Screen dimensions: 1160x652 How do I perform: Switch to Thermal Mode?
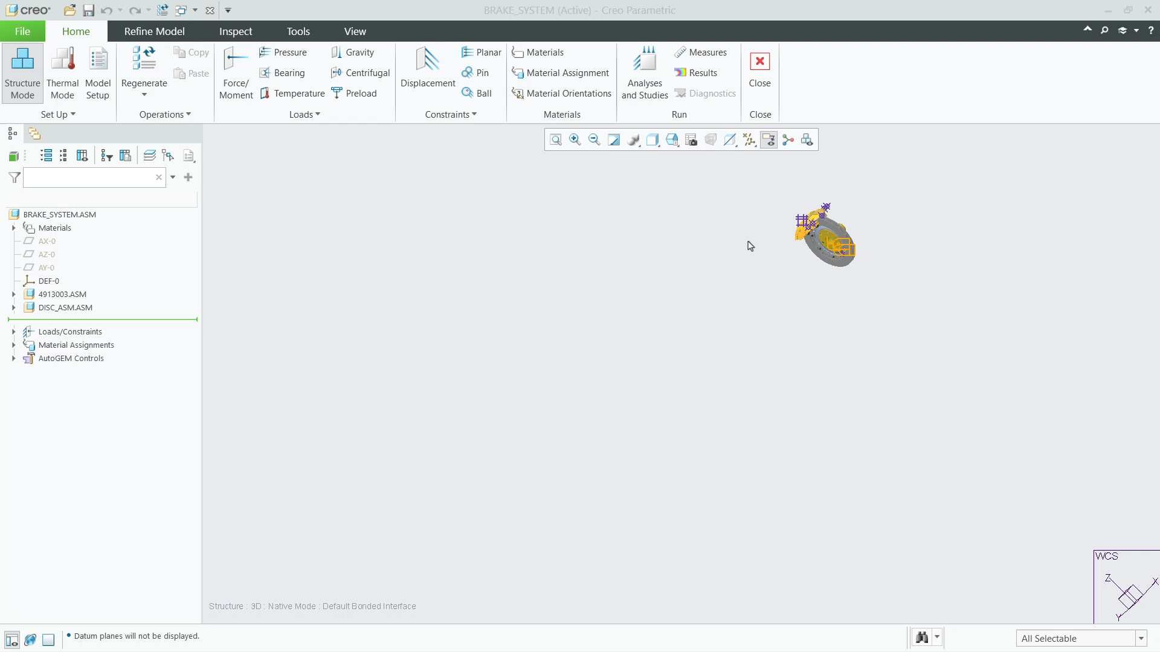[x=63, y=73]
